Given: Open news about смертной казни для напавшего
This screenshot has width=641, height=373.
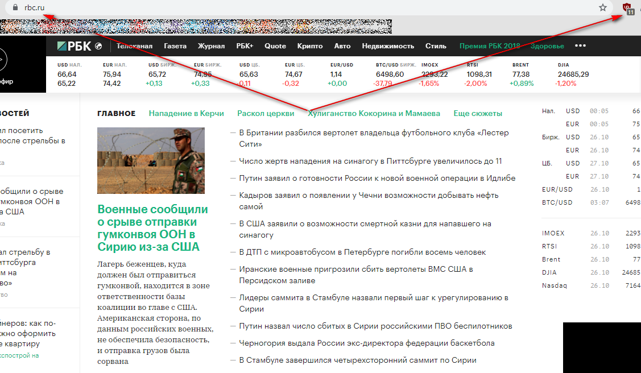Looking at the screenshot, I should pyautogui.click(x=365, y=229).
